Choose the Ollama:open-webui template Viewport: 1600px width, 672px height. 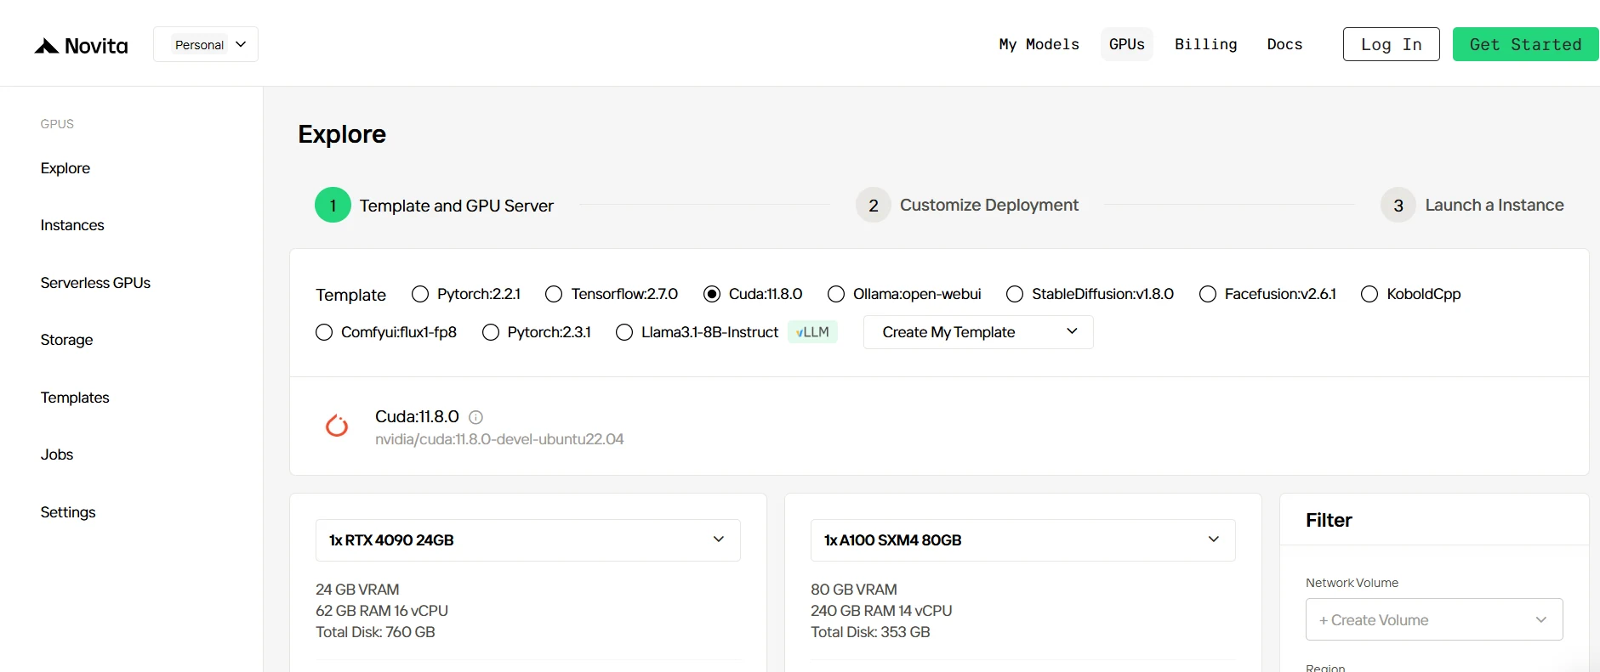click(x=904, y=294)
